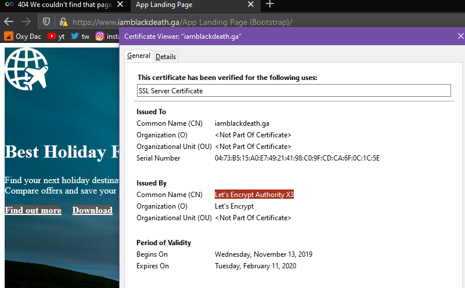Click the Organization value Let's Encrypt
The width and height of the screenshot is (465, 288).
tap(235, 206)
